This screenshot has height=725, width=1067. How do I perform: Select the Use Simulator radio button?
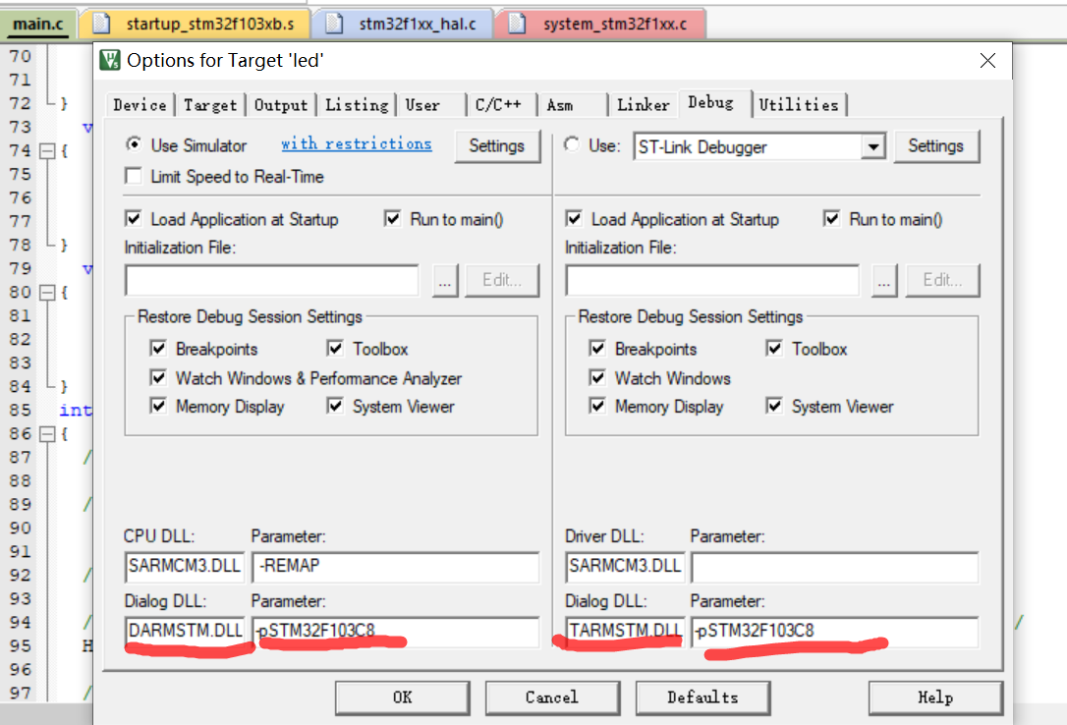pos(134,144)
